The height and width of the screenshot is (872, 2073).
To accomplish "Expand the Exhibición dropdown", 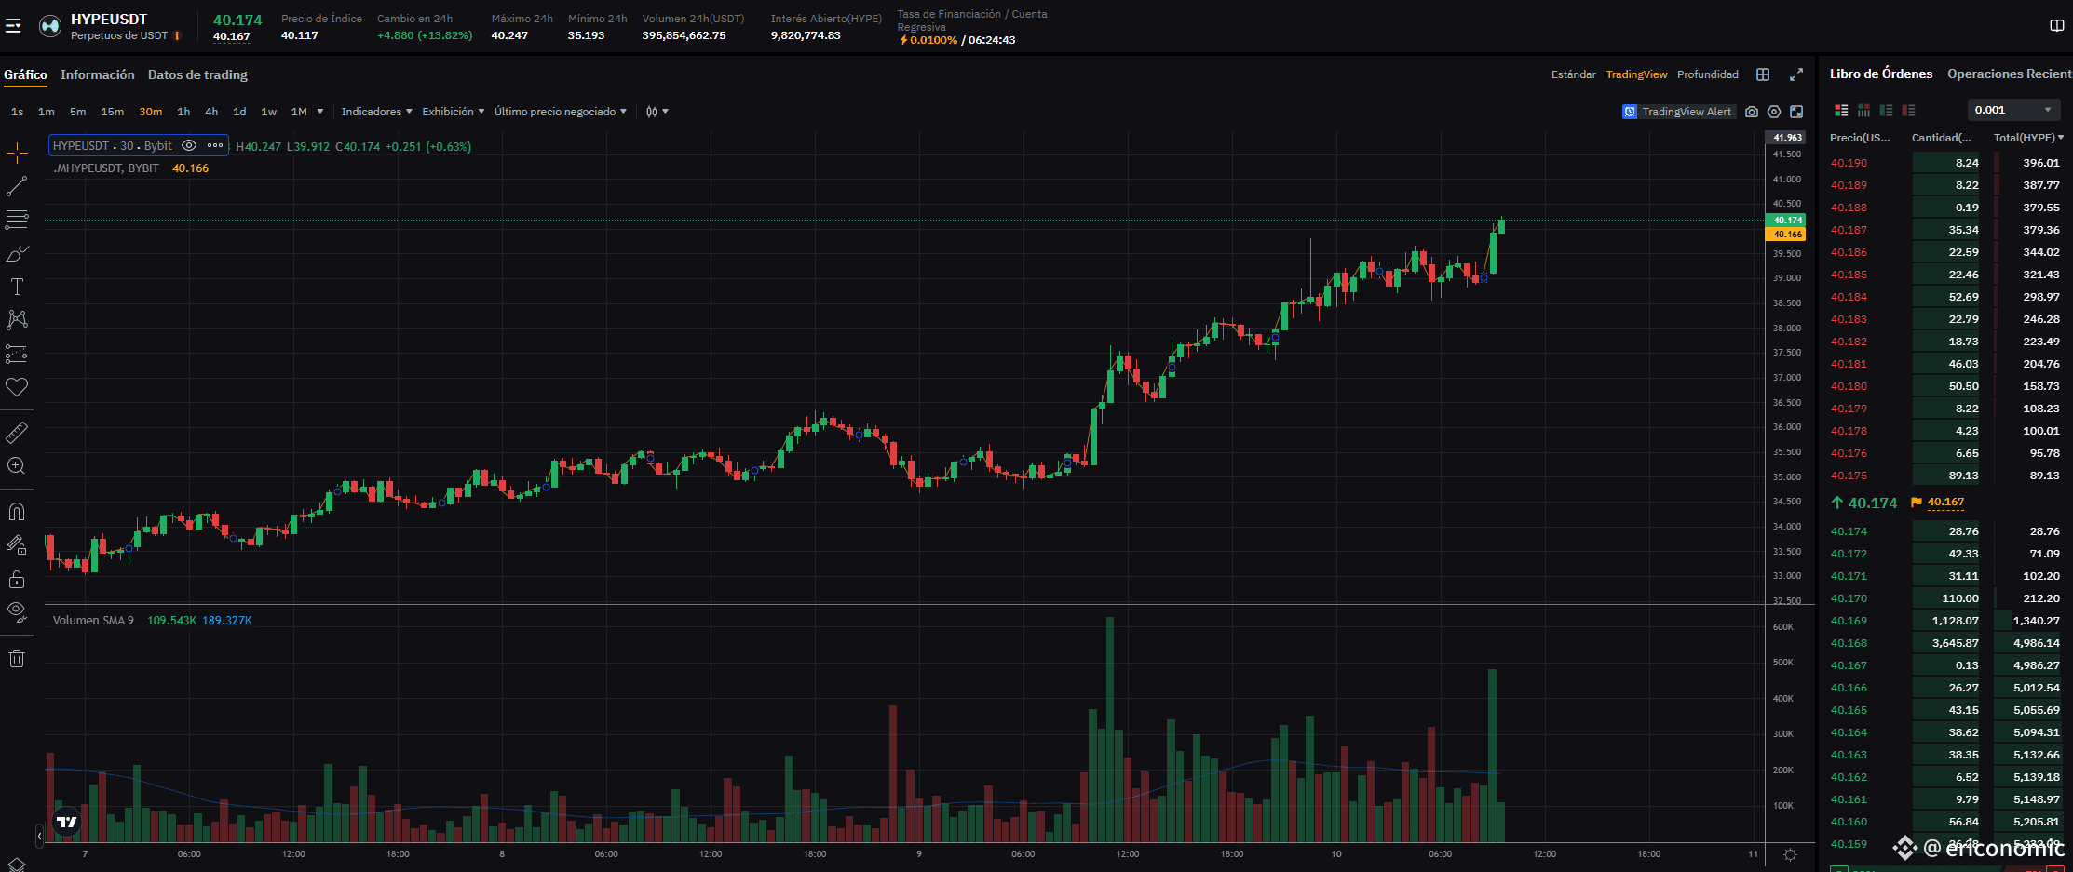I will pos(453,112).
